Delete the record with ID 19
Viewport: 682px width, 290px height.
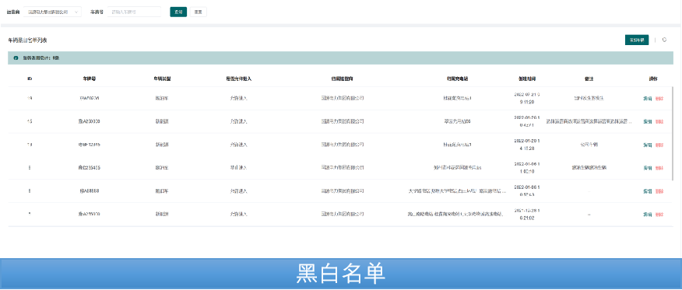click(659, 98)
